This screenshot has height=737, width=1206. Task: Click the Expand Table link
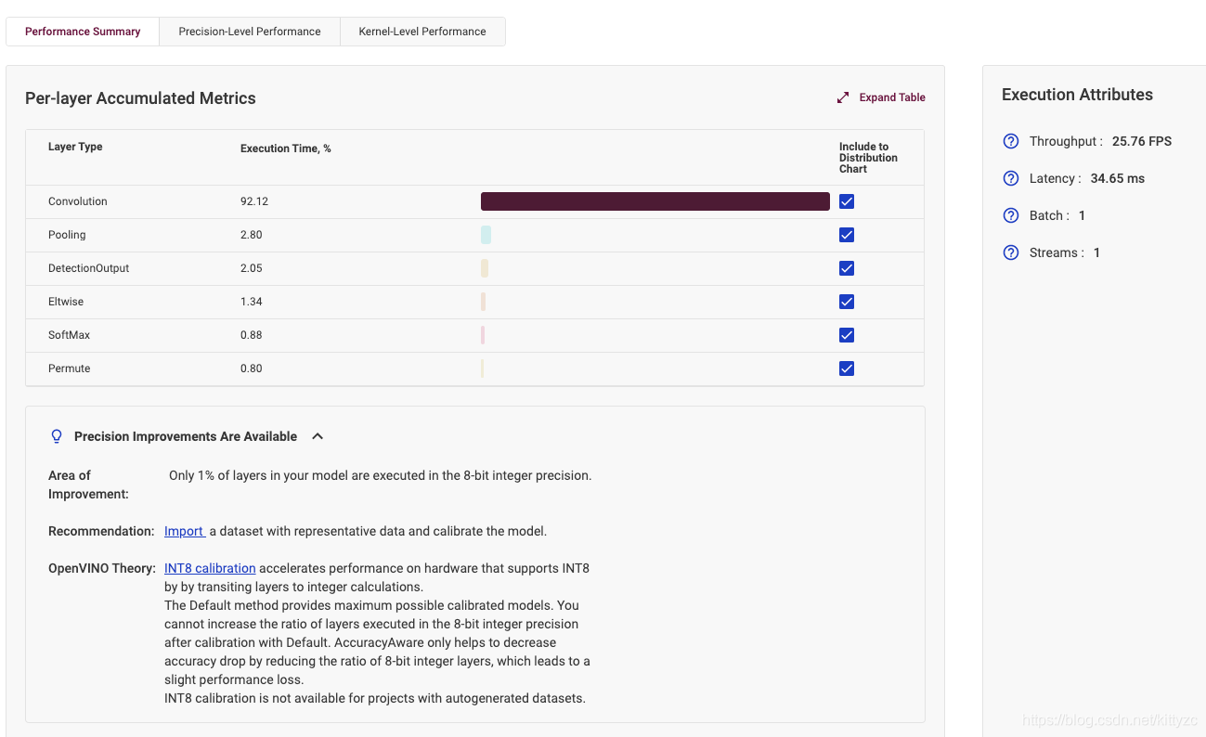click(892, 97)
